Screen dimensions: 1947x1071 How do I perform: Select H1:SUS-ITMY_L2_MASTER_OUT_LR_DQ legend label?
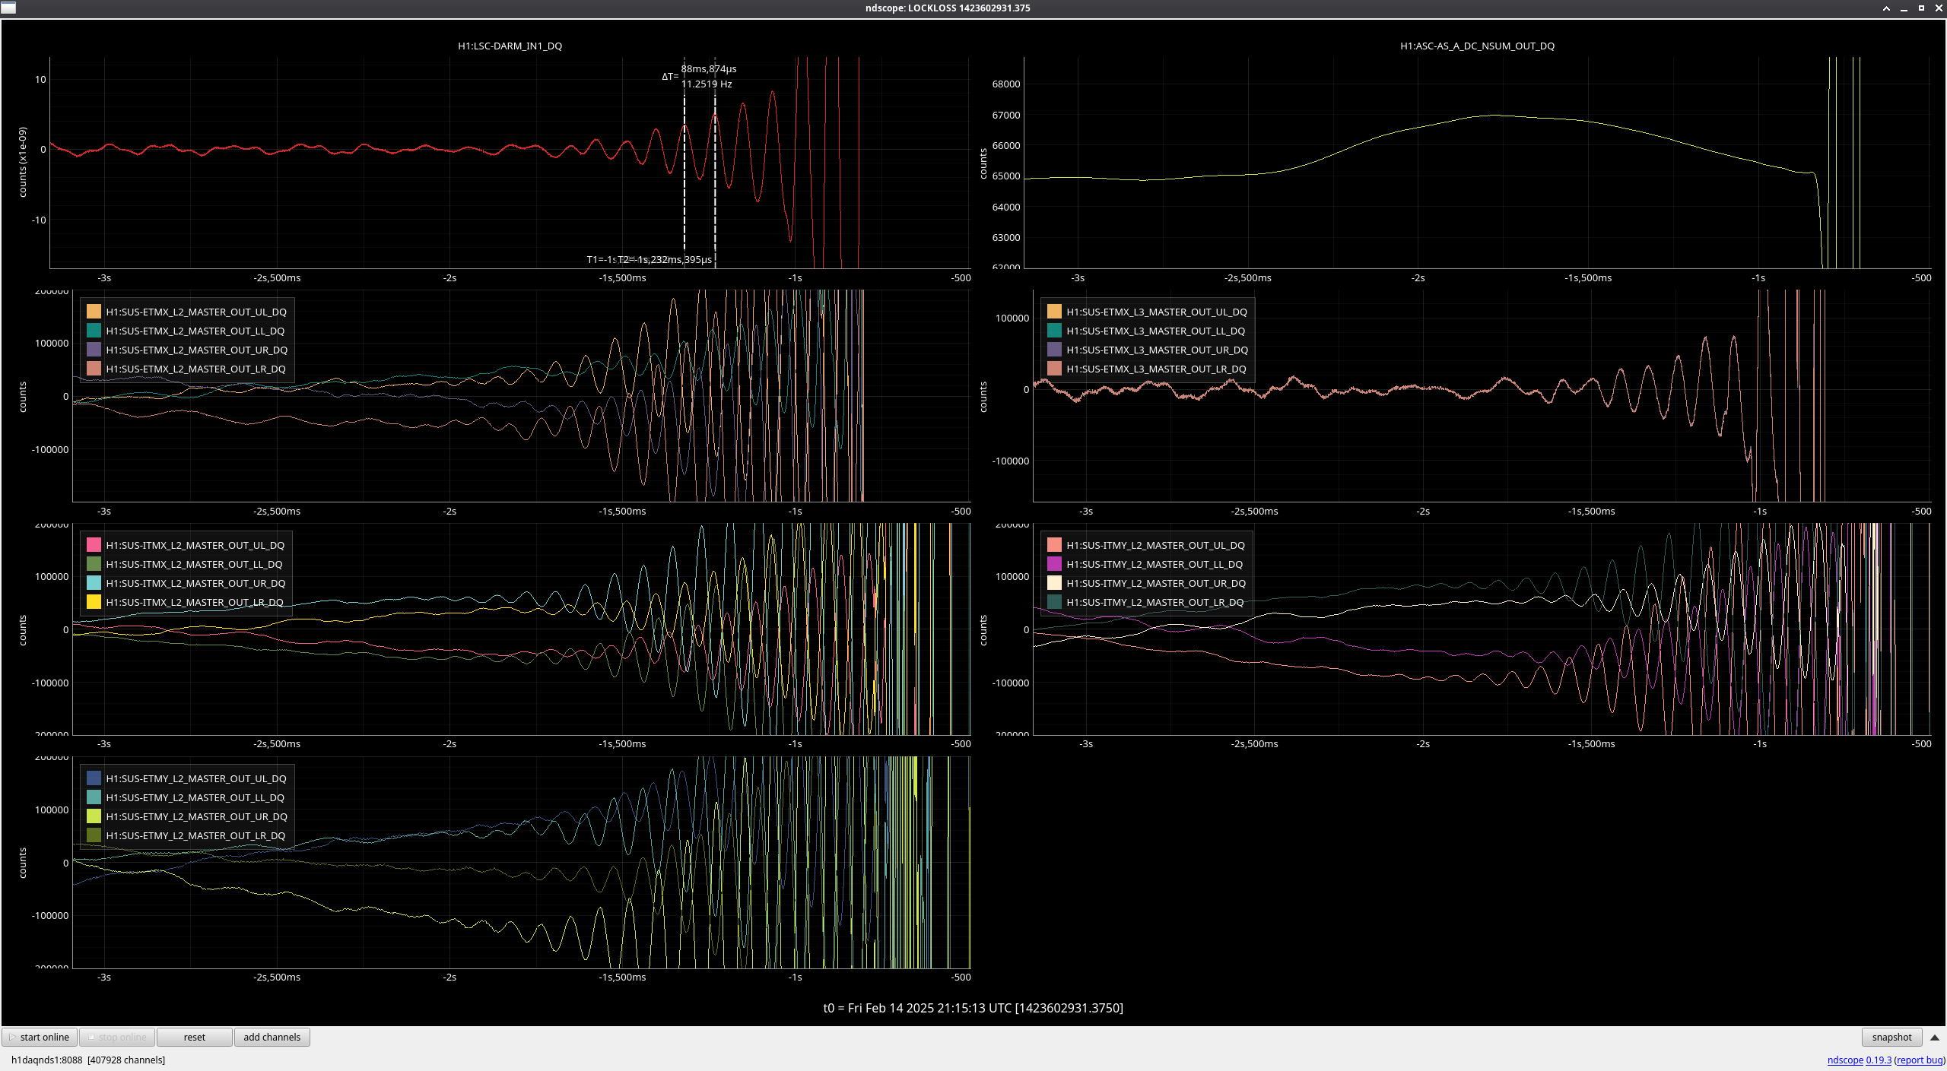pos(1155,602)
